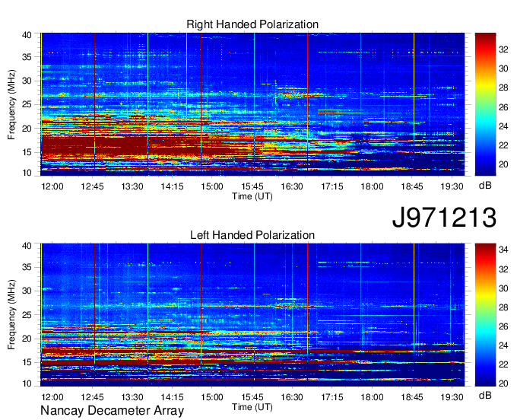Click the "15:00" time tick under the Left Handed plot
This screenshot has width=517, height=420.
coord(212,397)
